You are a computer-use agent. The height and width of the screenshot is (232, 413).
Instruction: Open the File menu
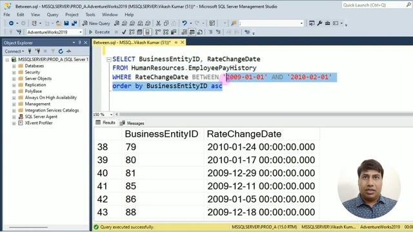(6, 15)
